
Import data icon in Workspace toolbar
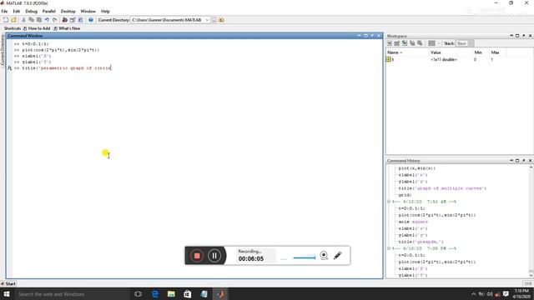coord(405,43)
